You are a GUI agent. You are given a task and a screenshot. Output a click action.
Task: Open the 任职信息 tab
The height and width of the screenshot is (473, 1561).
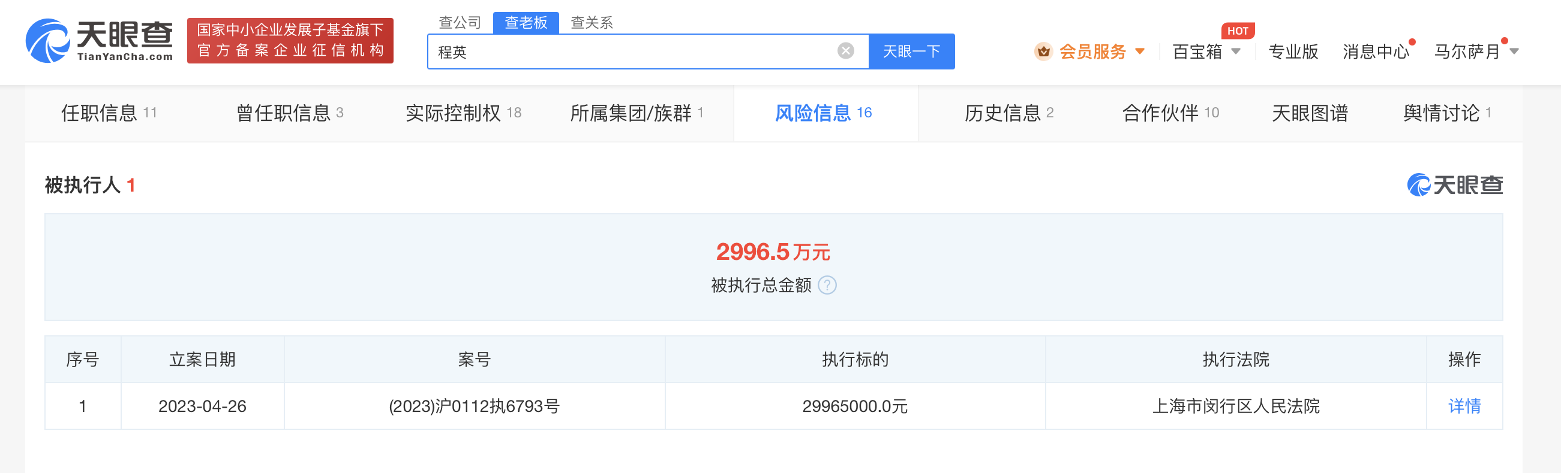tap(109, 113)
